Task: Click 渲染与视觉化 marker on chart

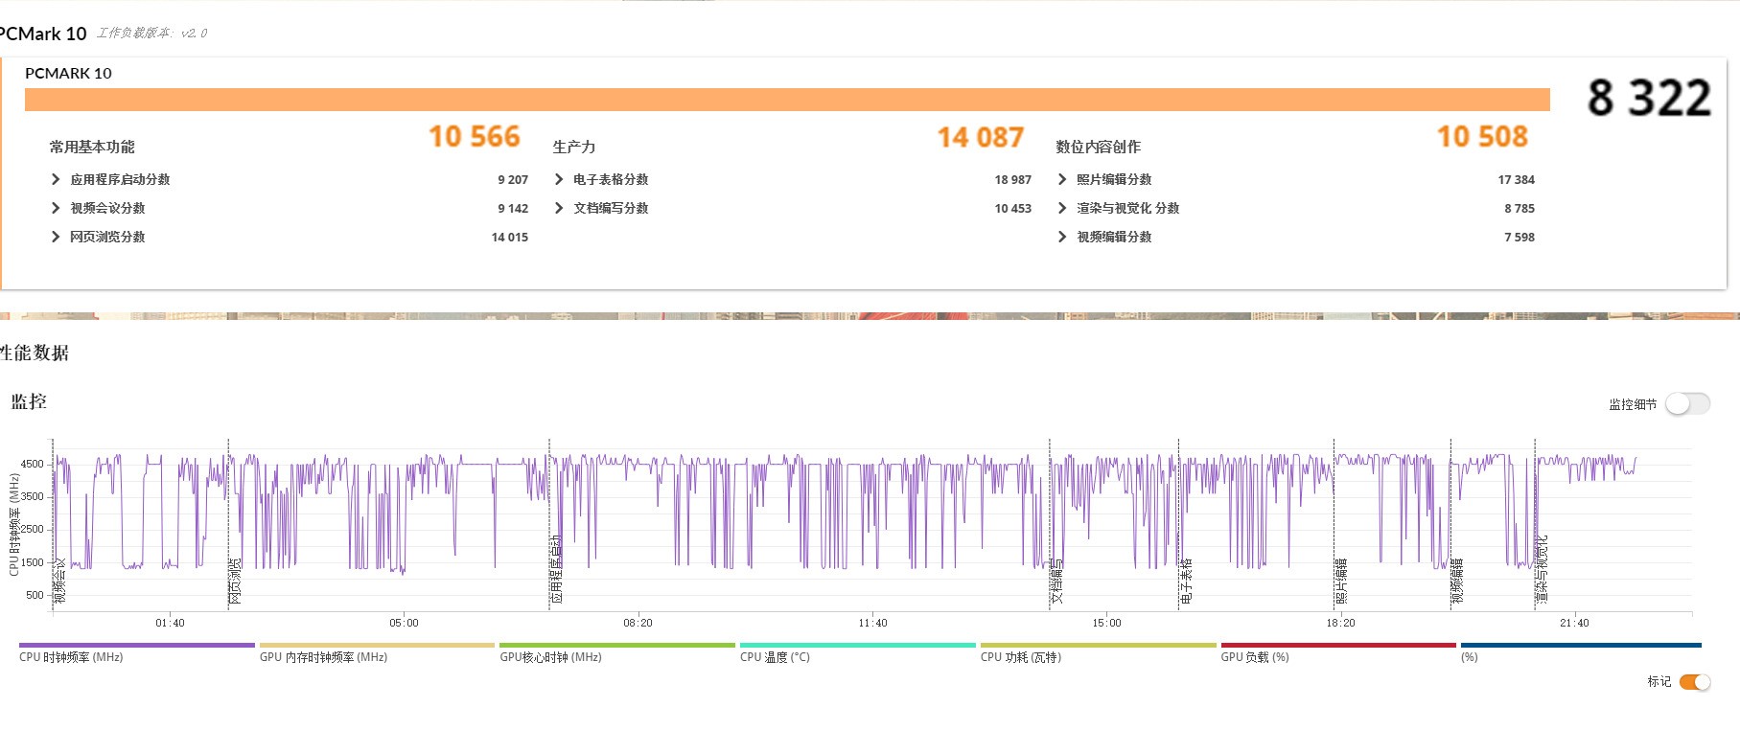Action: coord(1543,569)
